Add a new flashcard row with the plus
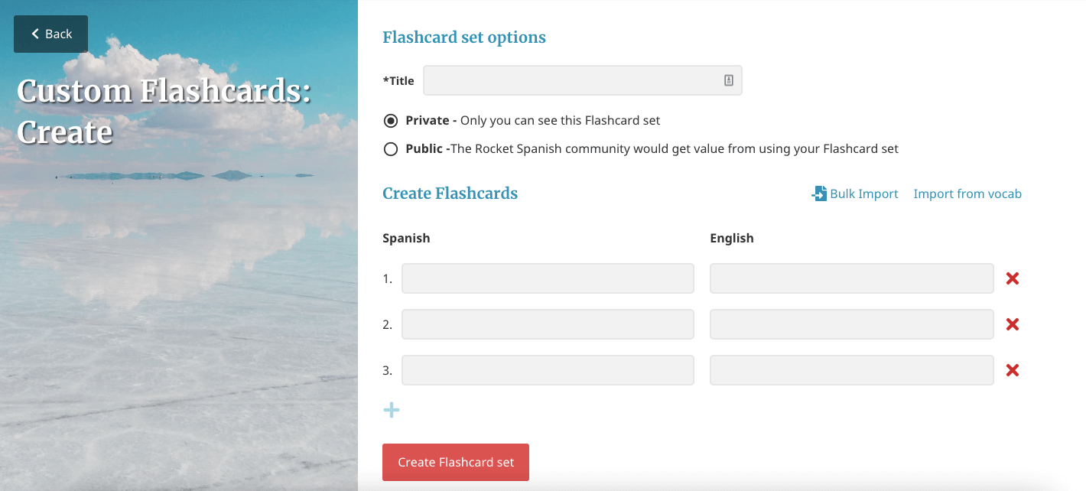1086x491 pixels. coord(392,410)
